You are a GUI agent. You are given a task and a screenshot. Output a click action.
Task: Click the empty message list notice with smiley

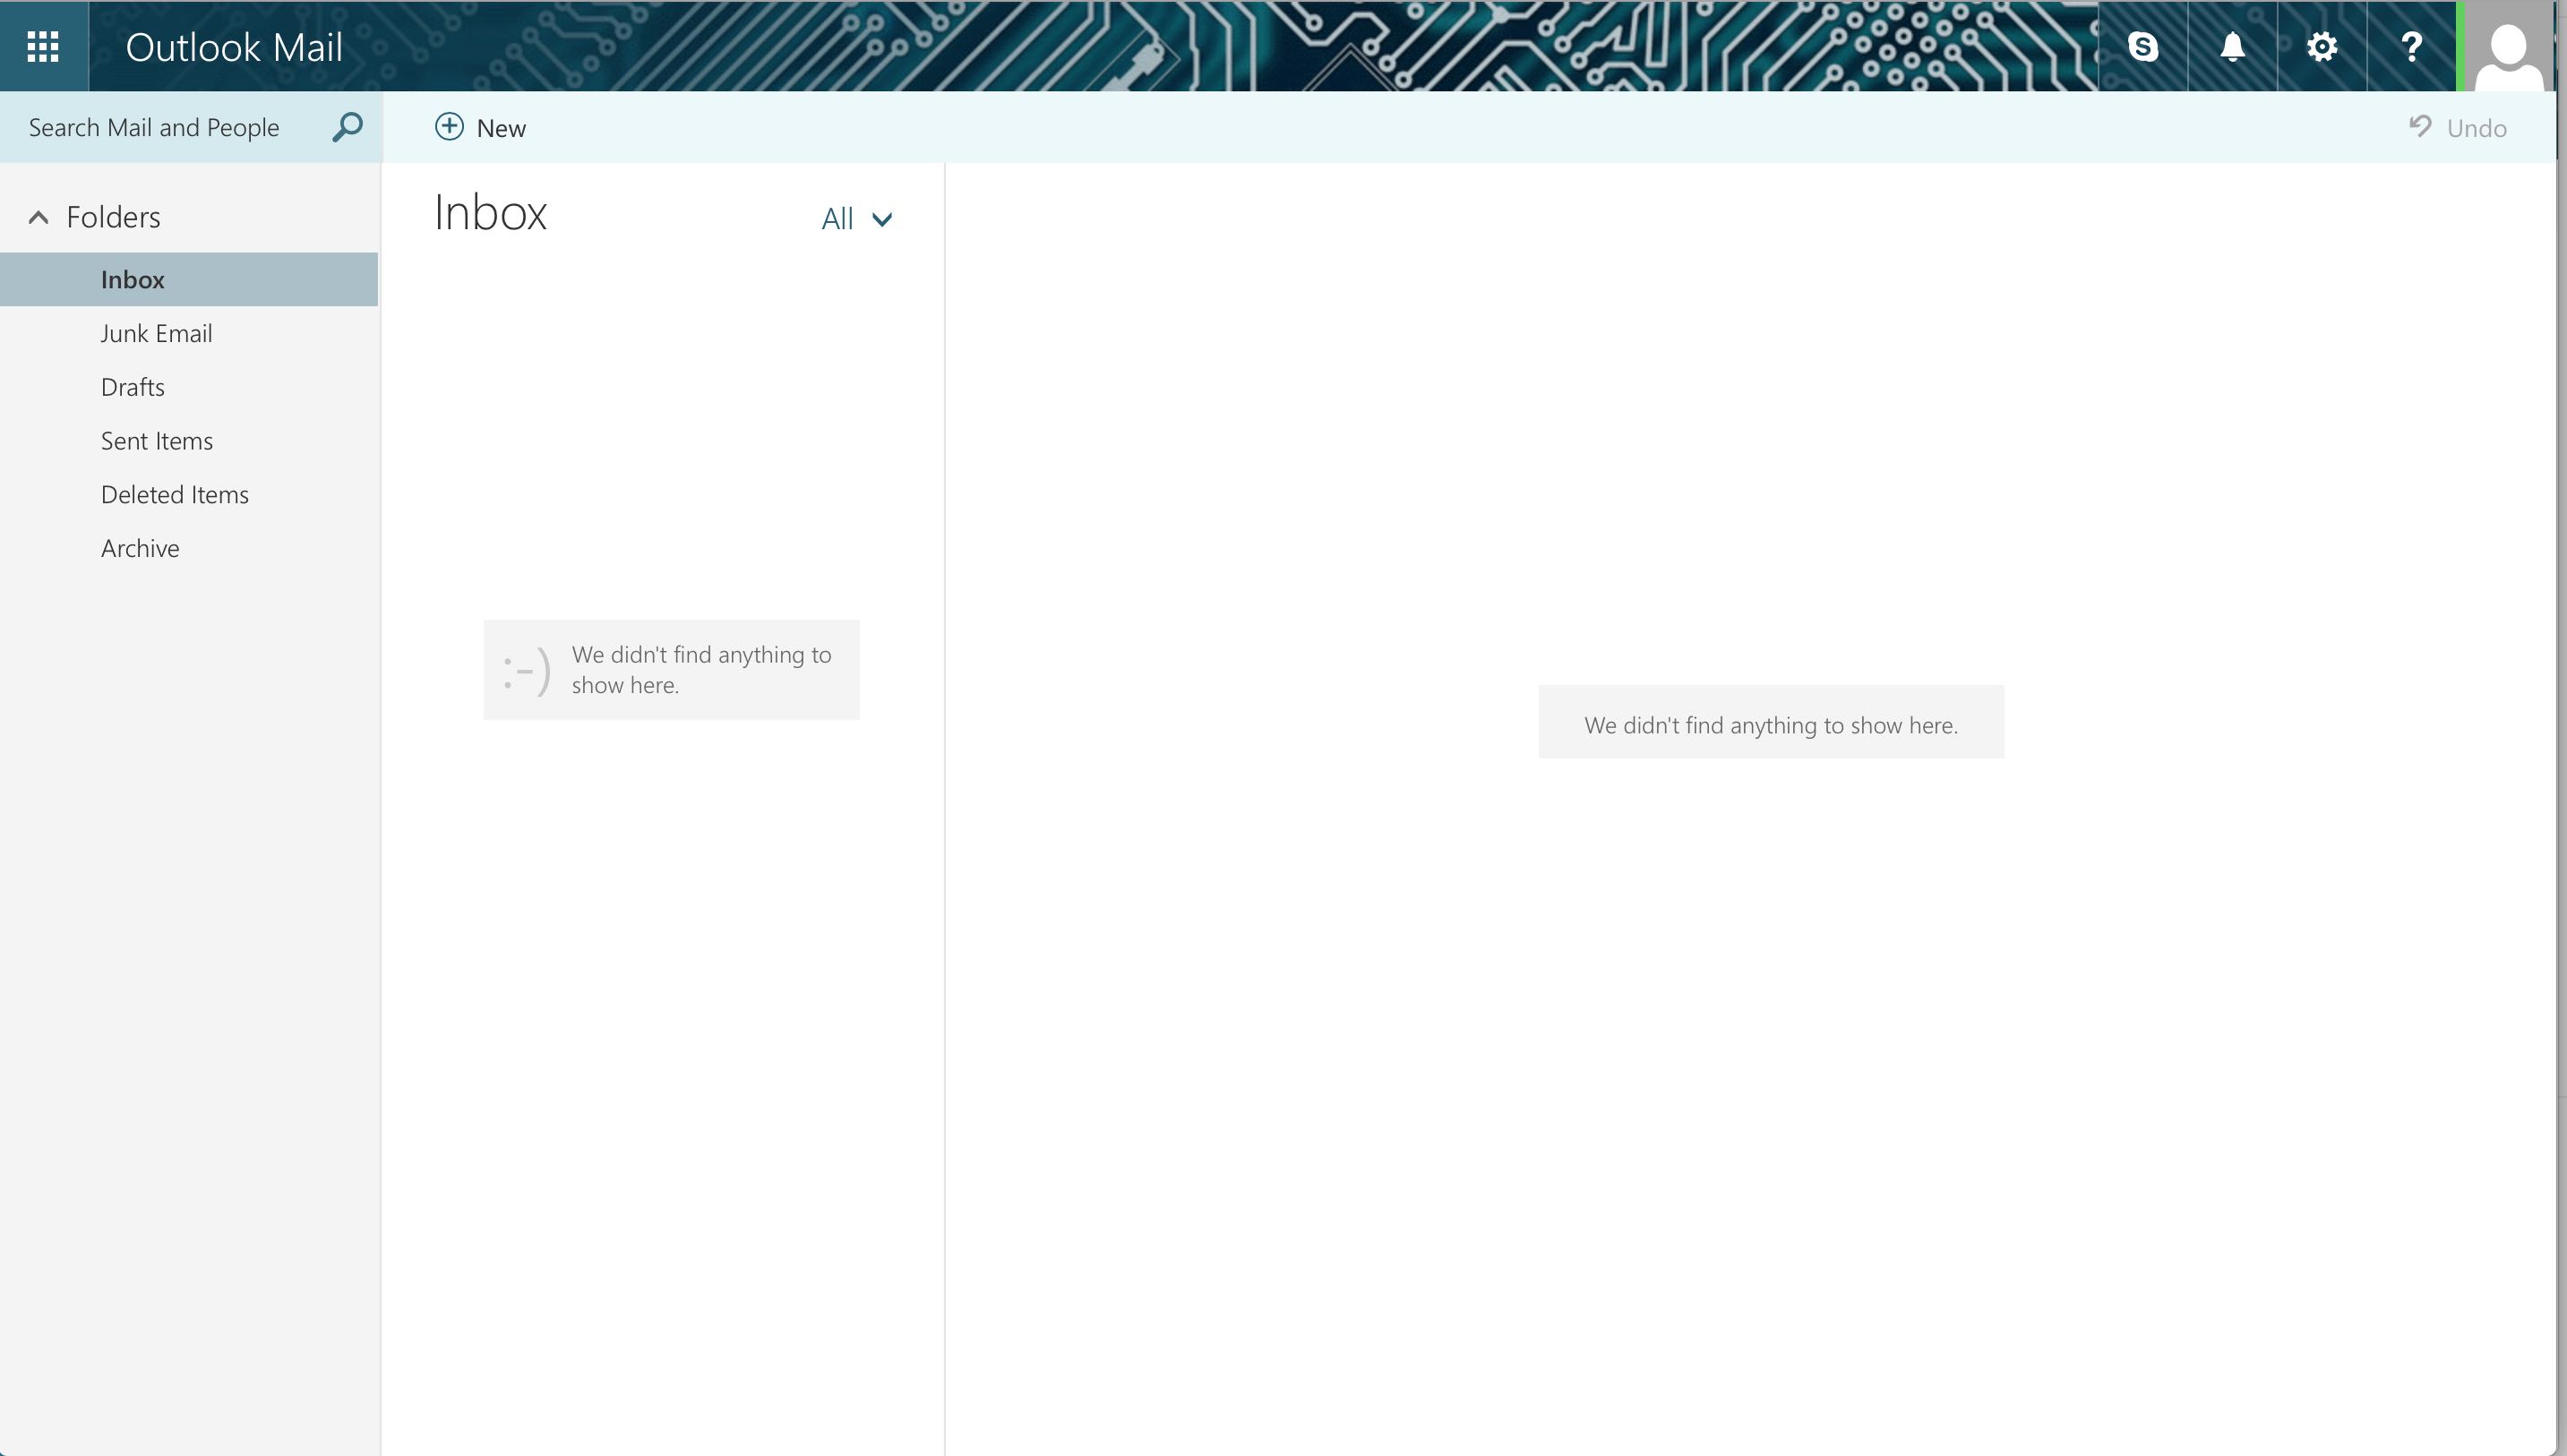coord(671,669)
